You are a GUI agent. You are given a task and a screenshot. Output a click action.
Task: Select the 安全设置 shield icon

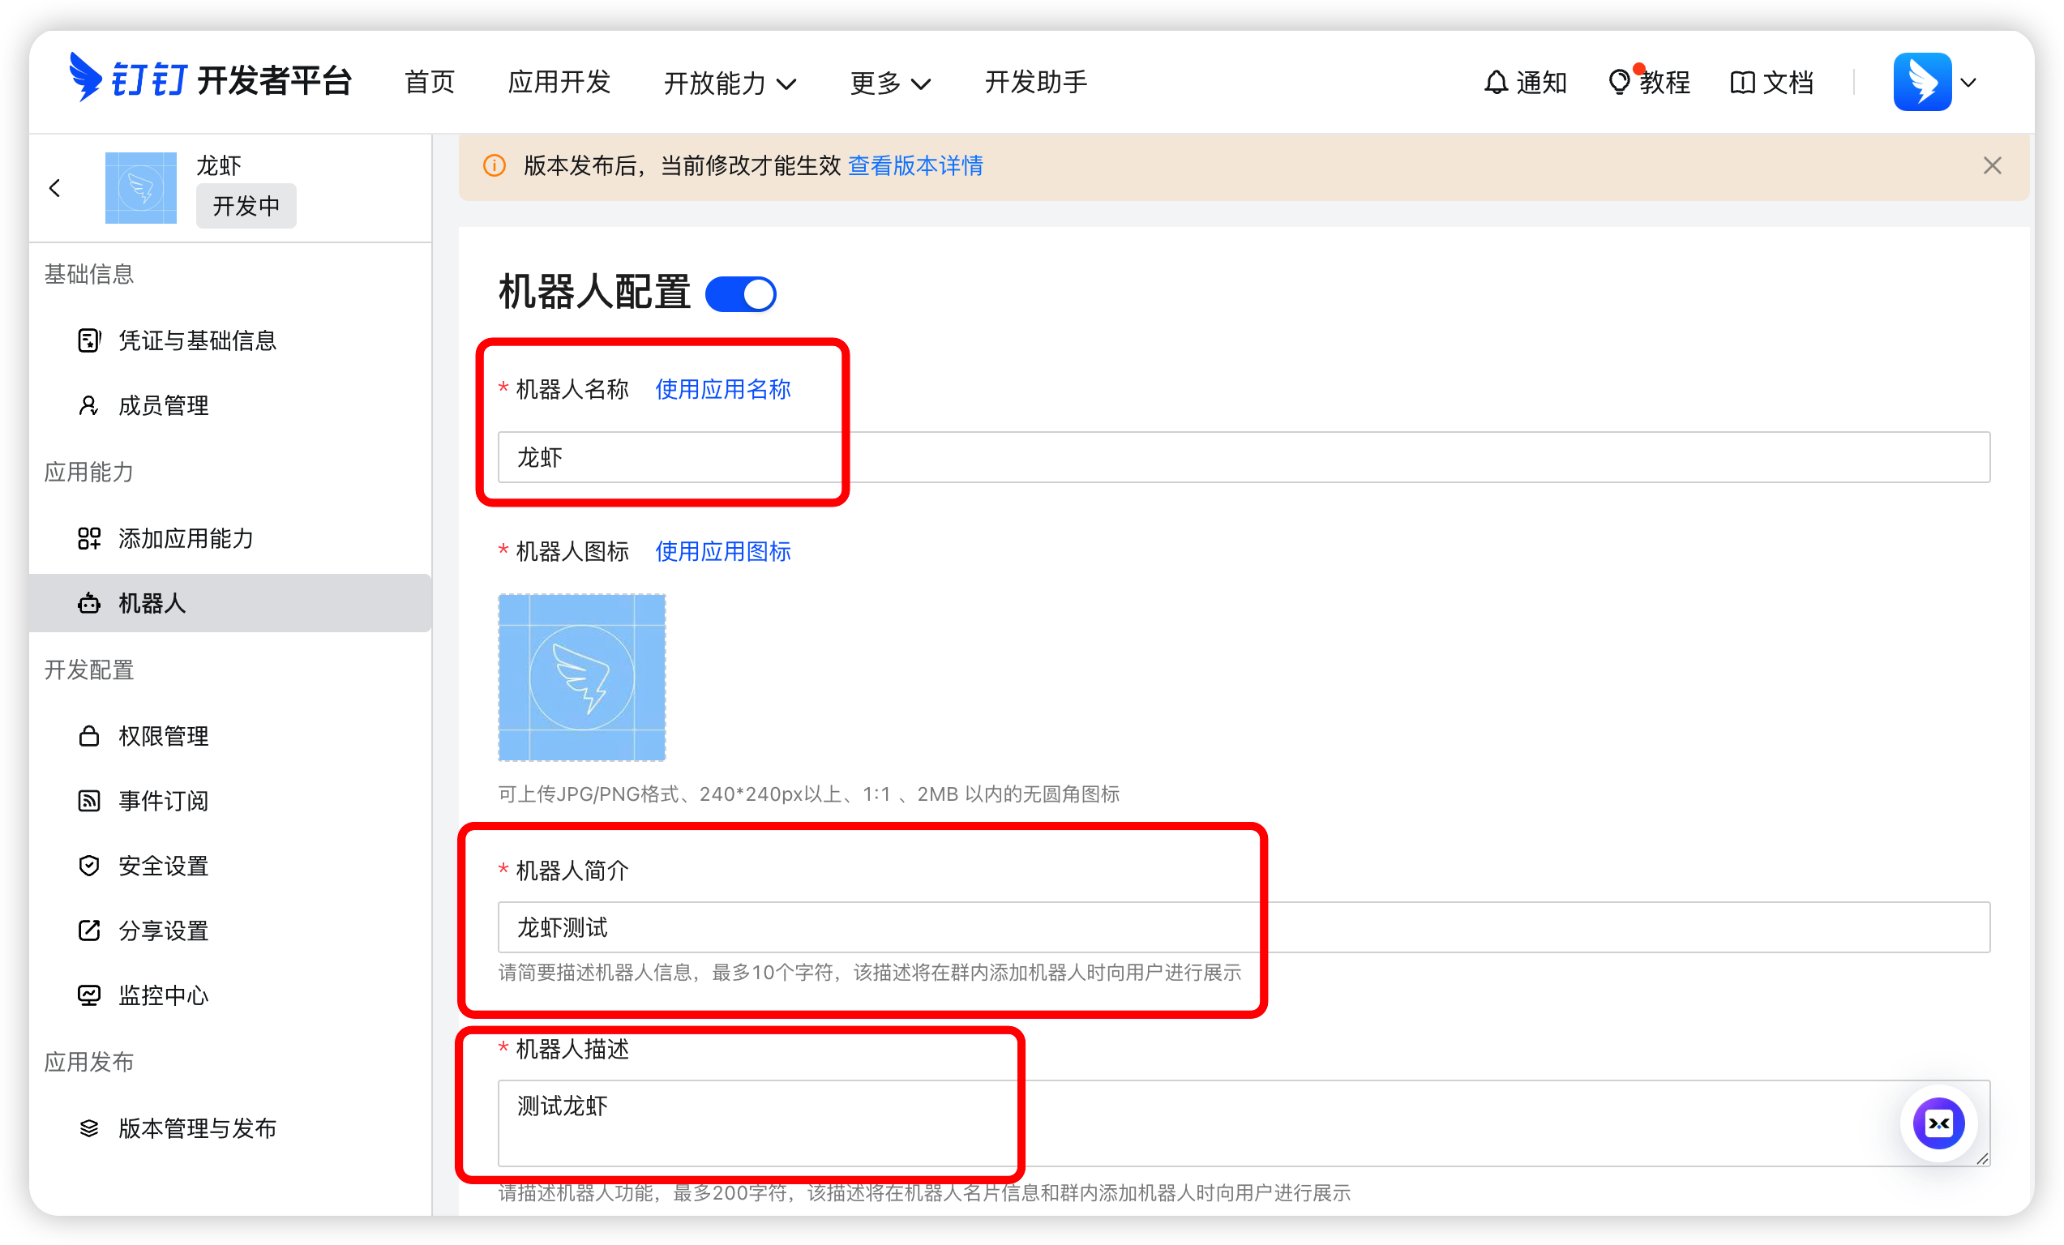[89, 866]
